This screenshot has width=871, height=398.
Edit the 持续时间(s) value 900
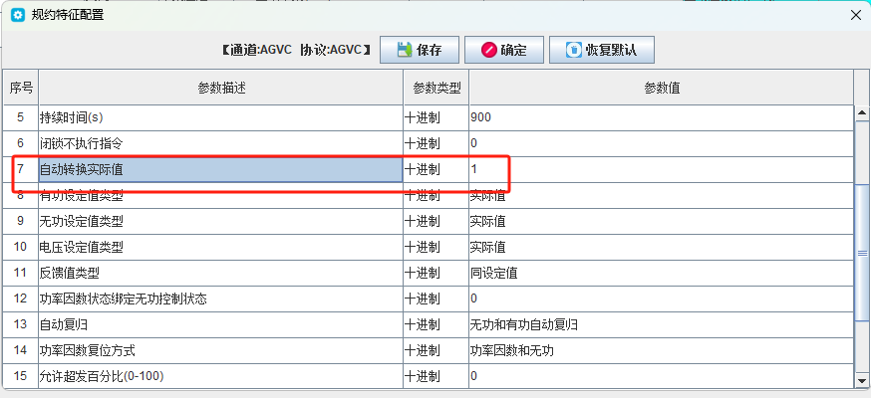coord(661,117)
